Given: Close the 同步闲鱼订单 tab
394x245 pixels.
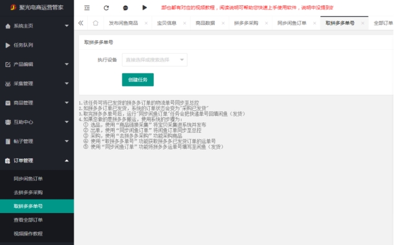Looking at the screenshot, I should [x=314, y=23].
